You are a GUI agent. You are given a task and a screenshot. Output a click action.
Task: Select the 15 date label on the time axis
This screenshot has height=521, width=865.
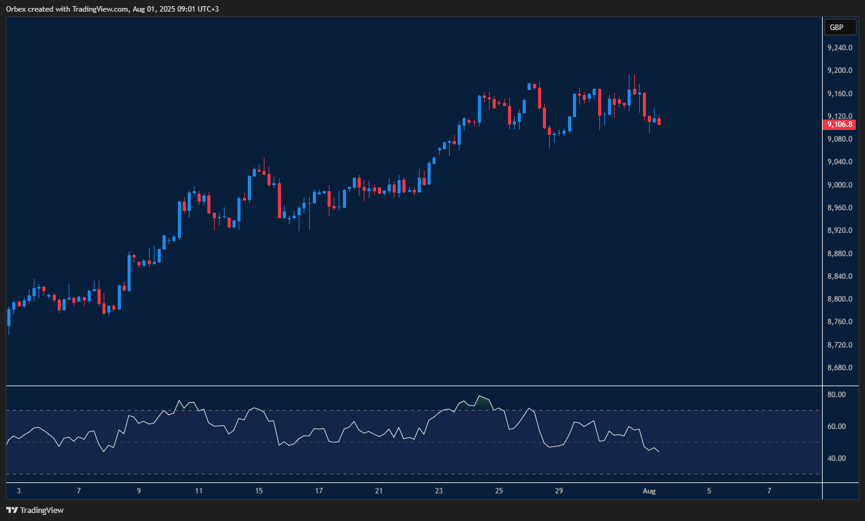(259, 491)
